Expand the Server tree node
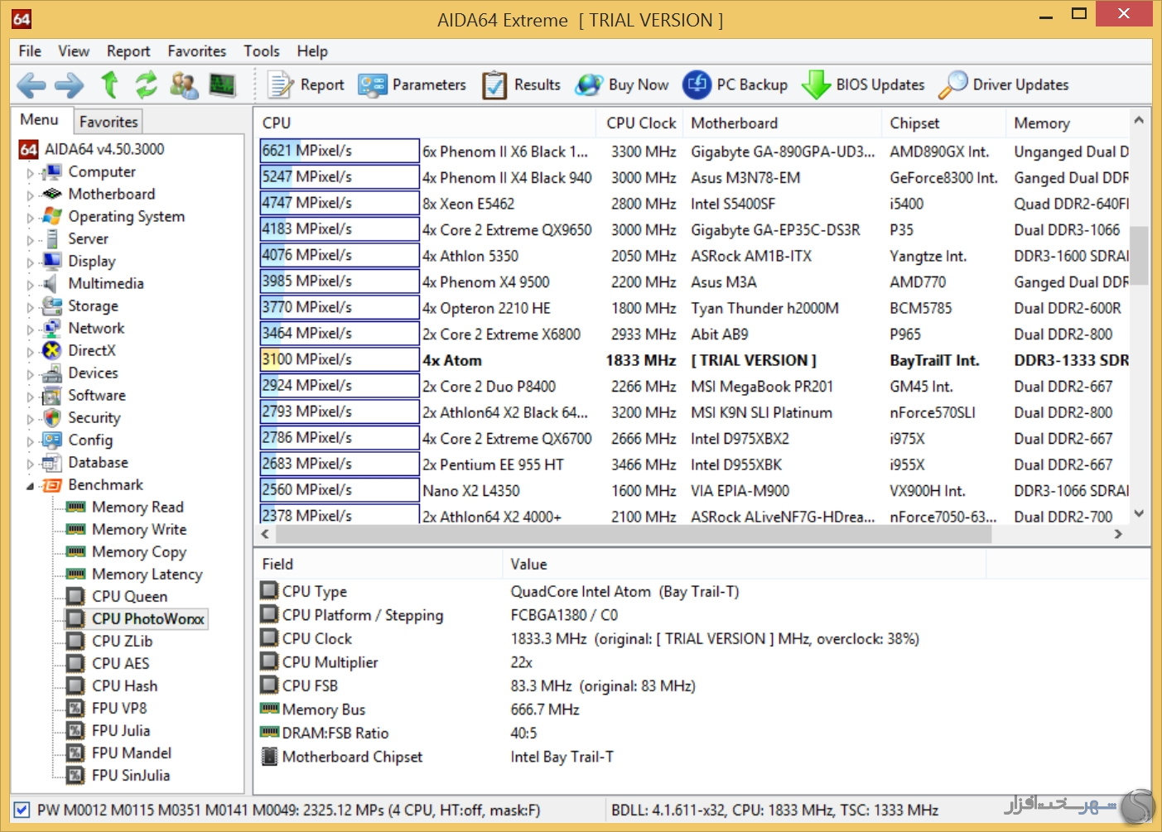 tap(31, 240)
